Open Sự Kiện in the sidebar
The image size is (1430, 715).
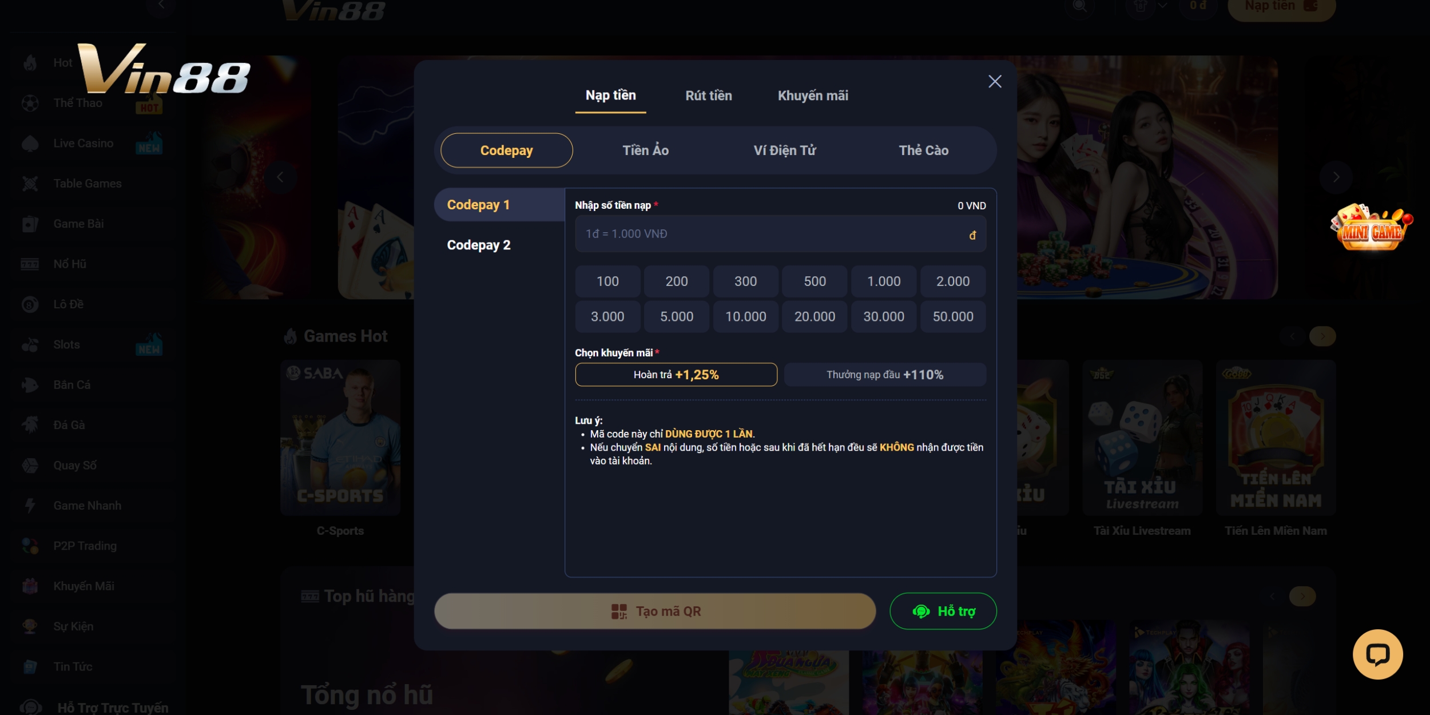pos(92,626)
